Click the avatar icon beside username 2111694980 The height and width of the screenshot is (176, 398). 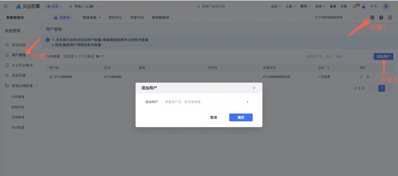(x=51, y=77)
